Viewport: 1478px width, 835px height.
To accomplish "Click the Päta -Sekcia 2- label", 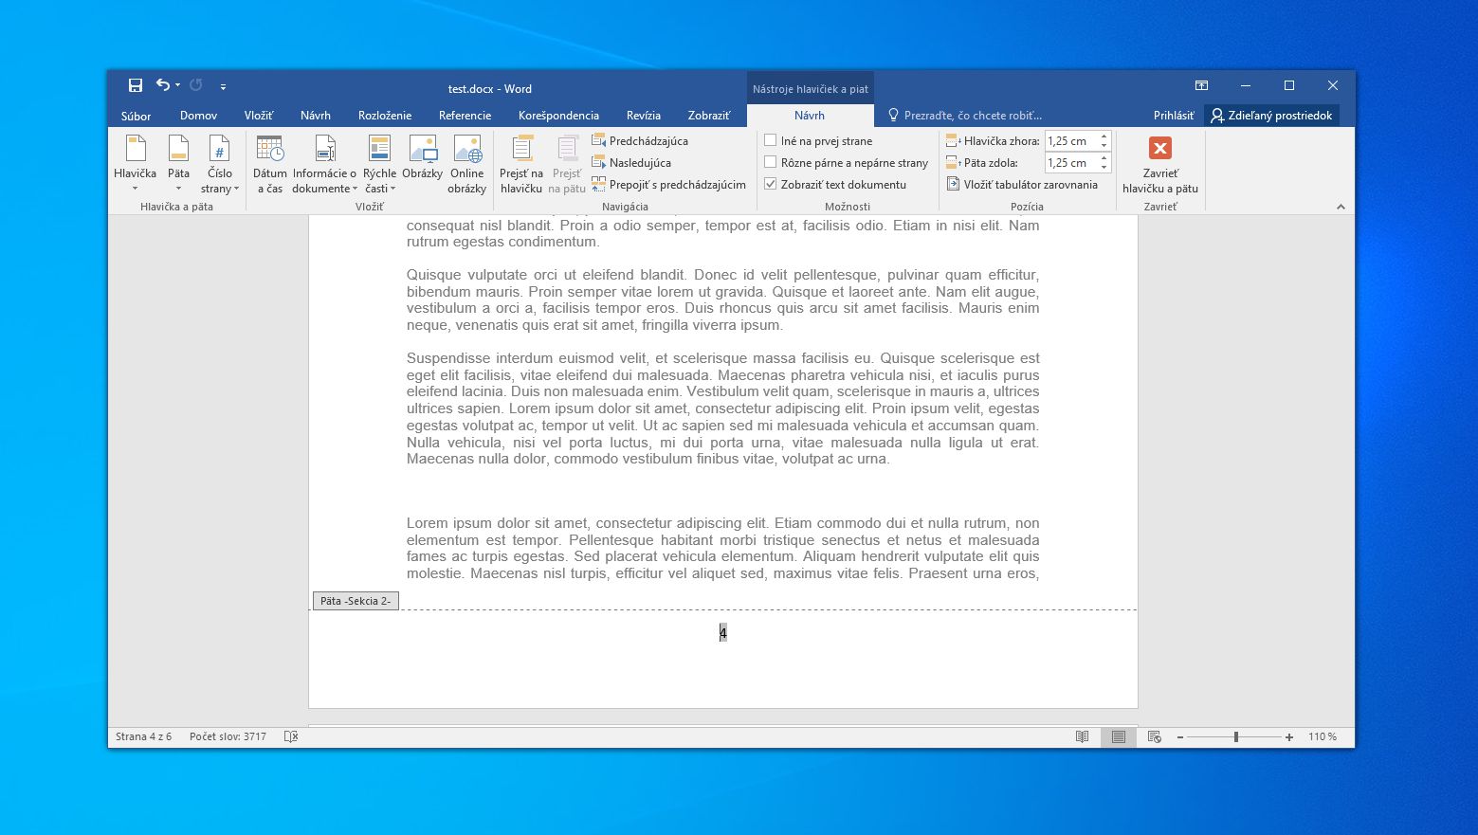I will (x=356, y=601).
